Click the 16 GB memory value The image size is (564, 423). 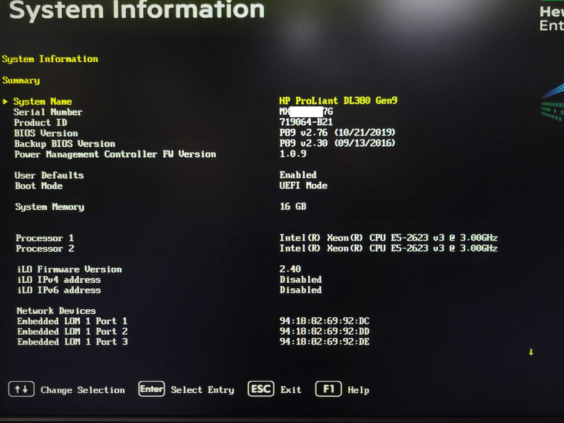click(293, 207)
